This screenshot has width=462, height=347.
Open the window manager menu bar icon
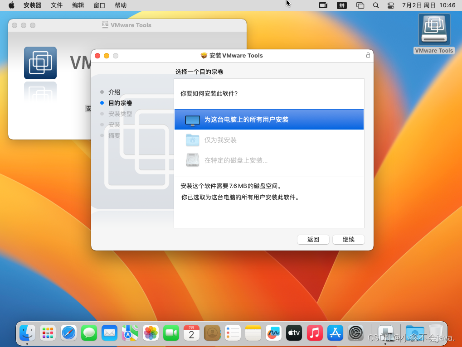pos(360,5)
